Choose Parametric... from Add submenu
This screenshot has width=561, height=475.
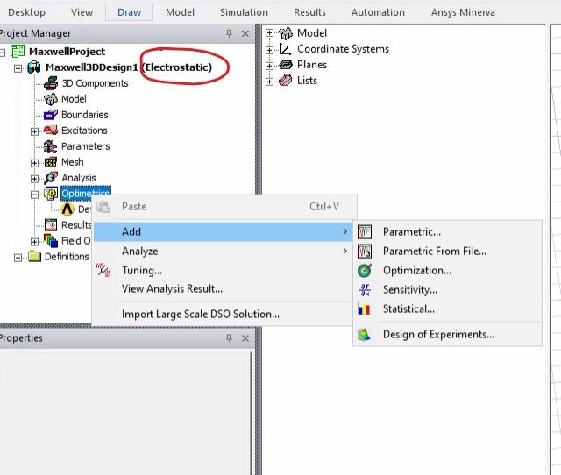[x=447, y=231]
